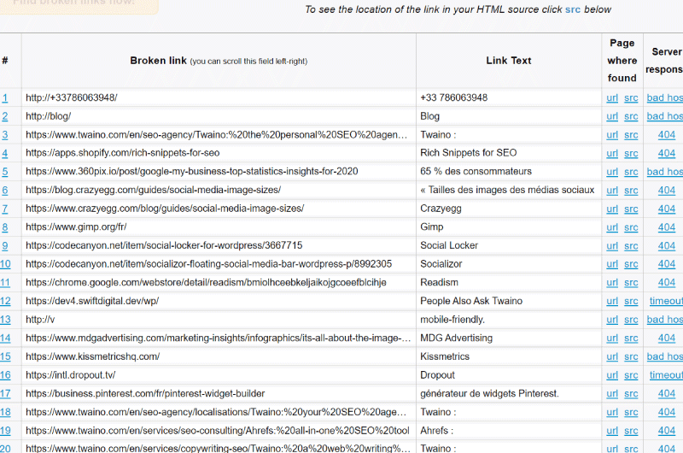Image resolution: width=683 pixels, height=453 pixels.
Task: Select link text 'Social Locker'
Action: (449, 245)
